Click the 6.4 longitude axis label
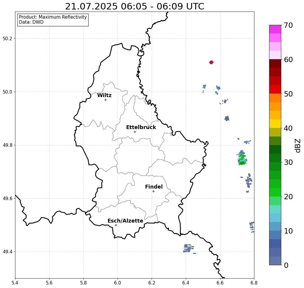Viewport: 304px width, 288px height. coord(186,283)
